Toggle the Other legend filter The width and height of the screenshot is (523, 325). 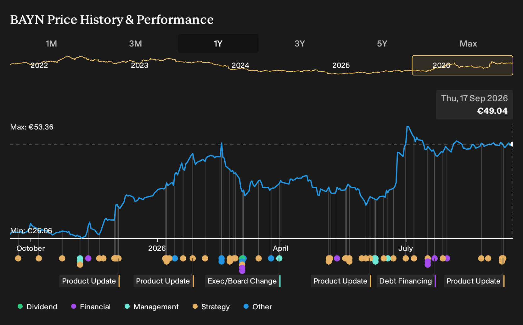tap(258, 306)
